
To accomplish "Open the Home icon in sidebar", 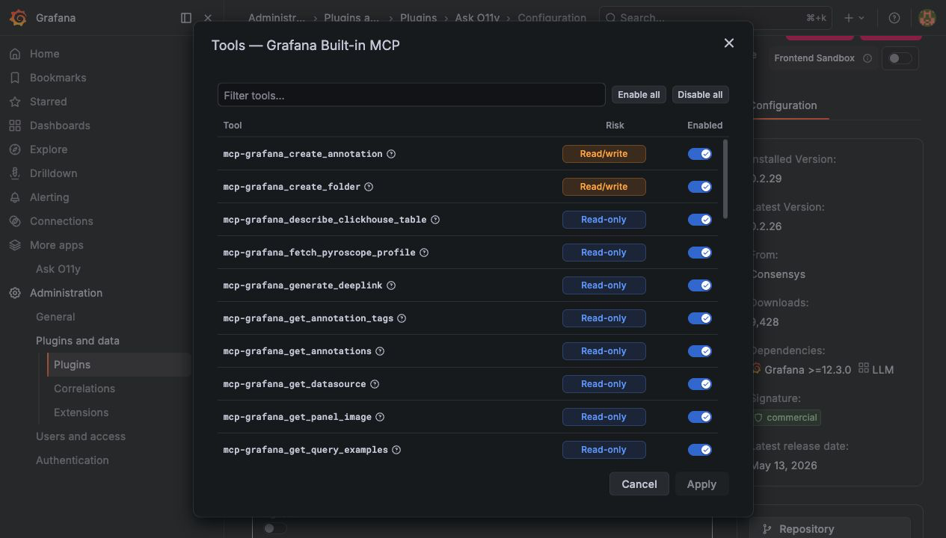I will coord(15,54).
